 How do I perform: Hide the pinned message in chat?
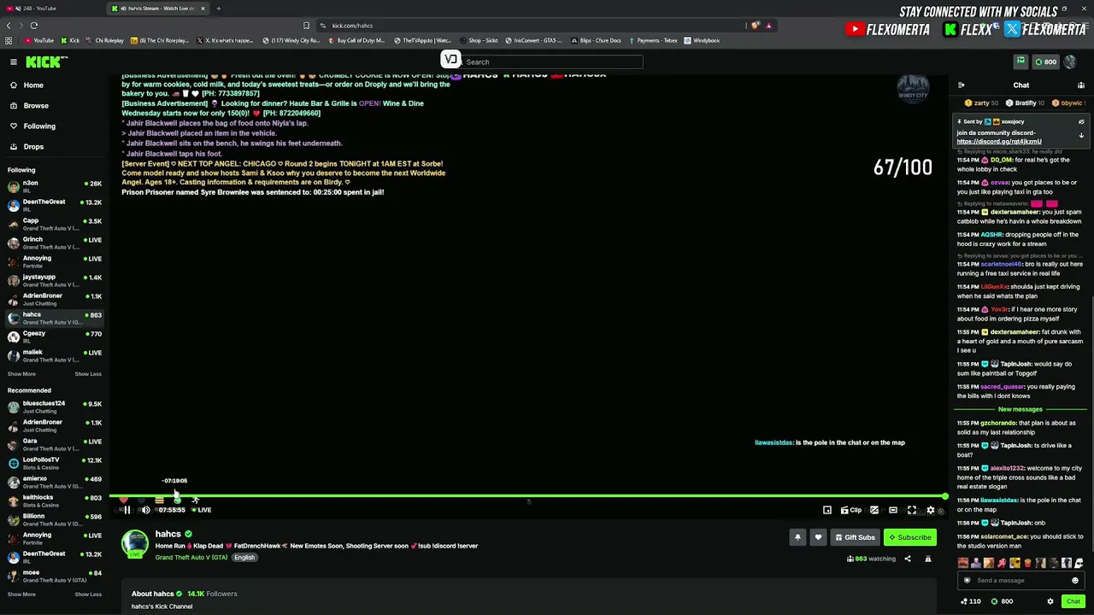point(1081,122)
